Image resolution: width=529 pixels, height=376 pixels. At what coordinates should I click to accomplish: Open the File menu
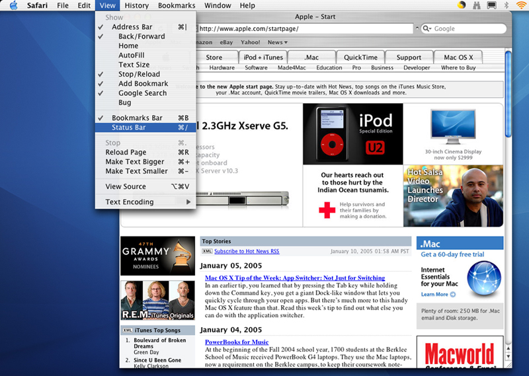pos(63,5)
